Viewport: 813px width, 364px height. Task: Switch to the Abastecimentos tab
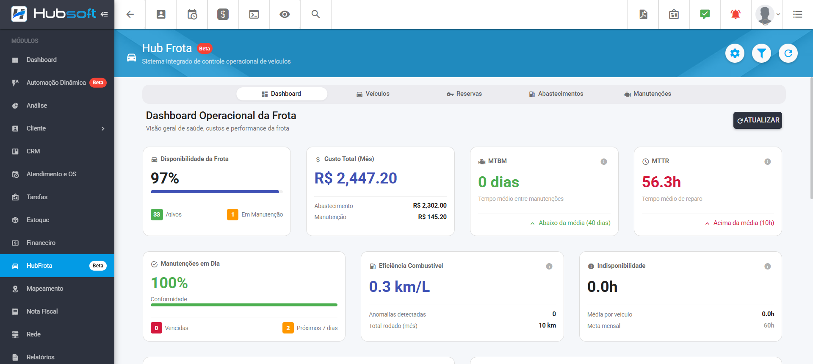[556, 94]
